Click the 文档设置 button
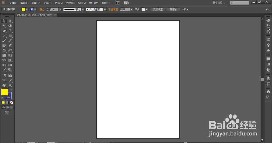 (158, 10)
